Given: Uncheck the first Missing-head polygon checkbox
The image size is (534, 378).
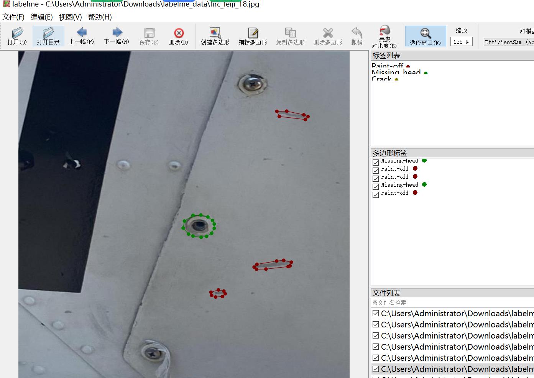Looking at the screenshot, I should (376, 162).
